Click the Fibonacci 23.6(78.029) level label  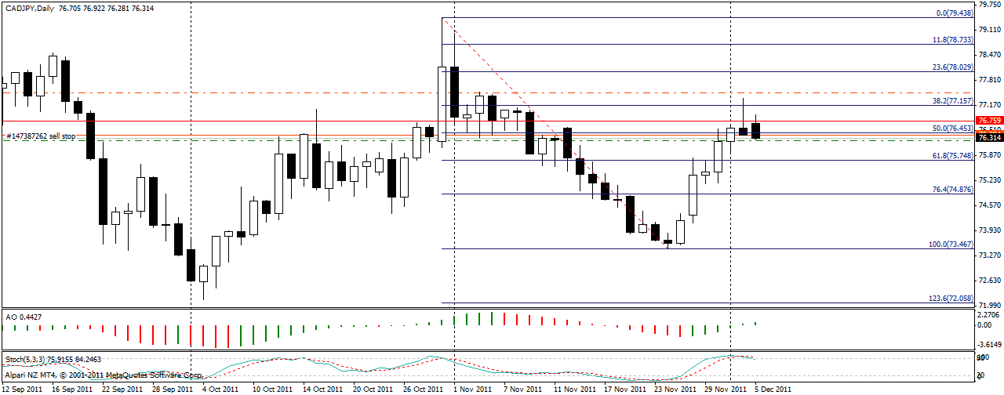pyautogui.click(x=954, y=67)
